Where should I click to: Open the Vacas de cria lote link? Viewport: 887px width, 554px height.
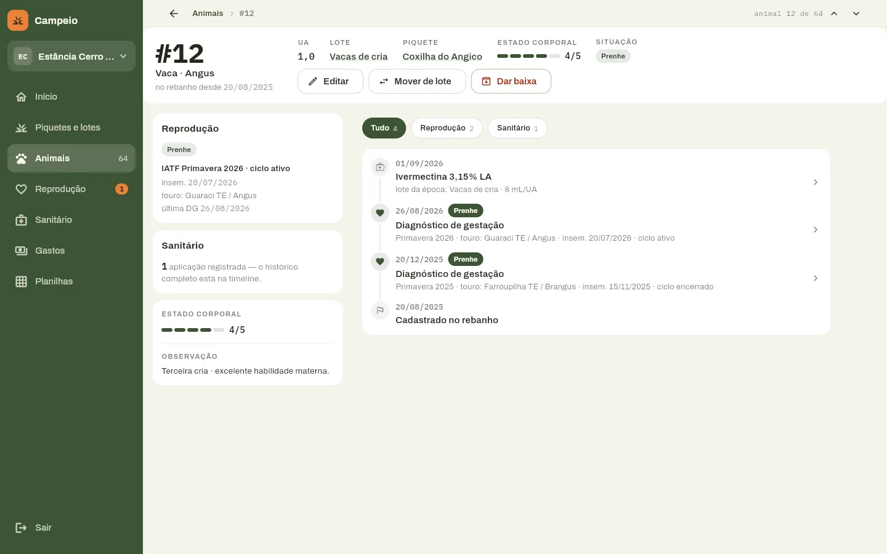[x=358, y=57]
